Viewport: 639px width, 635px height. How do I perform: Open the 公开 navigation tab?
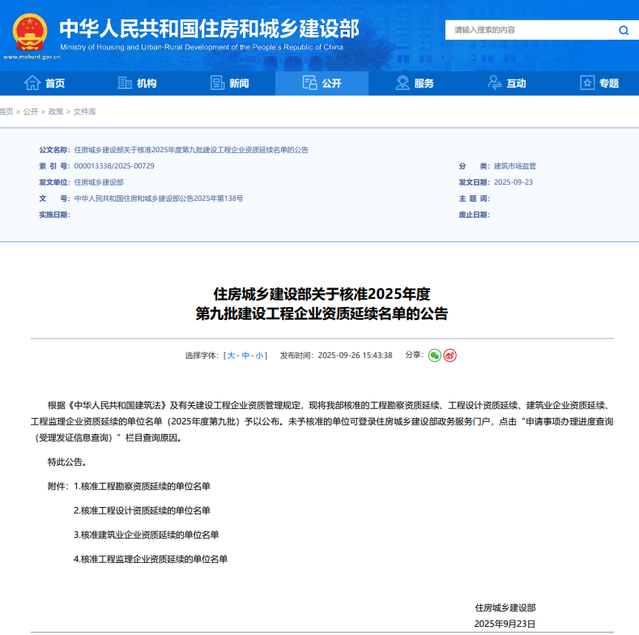pos(322,83)
